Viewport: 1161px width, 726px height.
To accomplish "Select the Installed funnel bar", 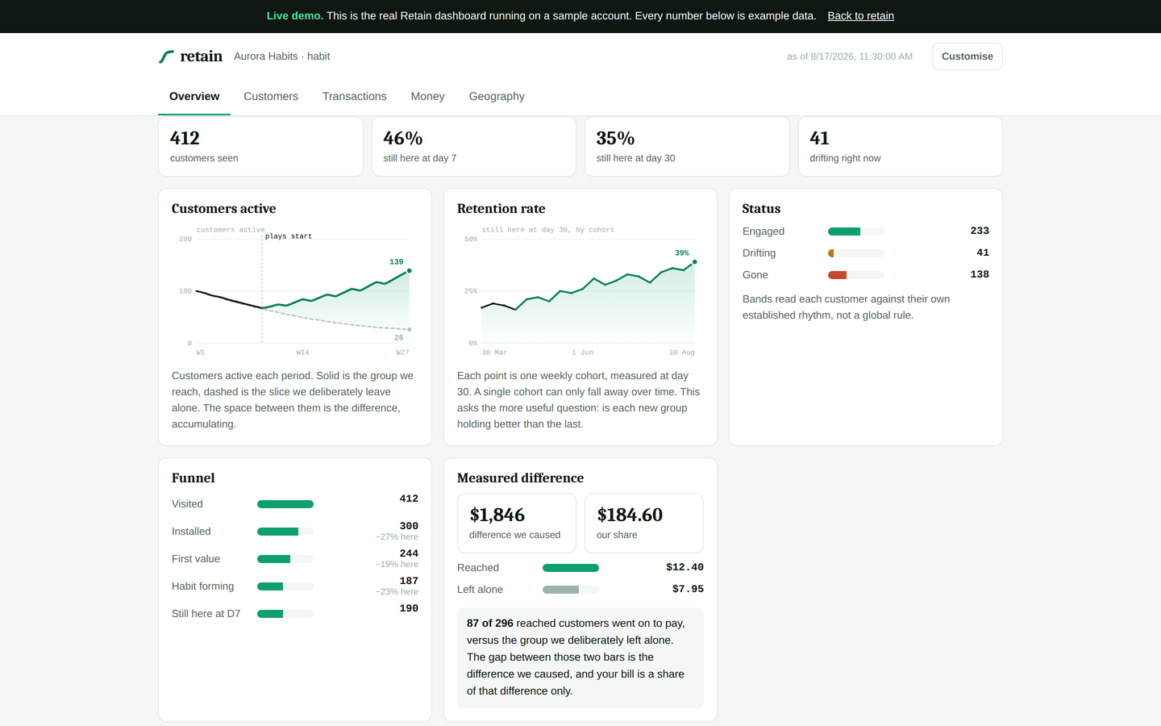I will (285, 532).
